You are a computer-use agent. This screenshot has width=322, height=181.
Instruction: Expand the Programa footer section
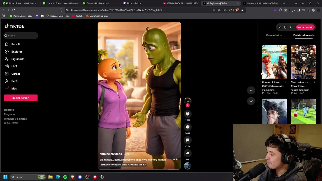[x=10, y=114]
